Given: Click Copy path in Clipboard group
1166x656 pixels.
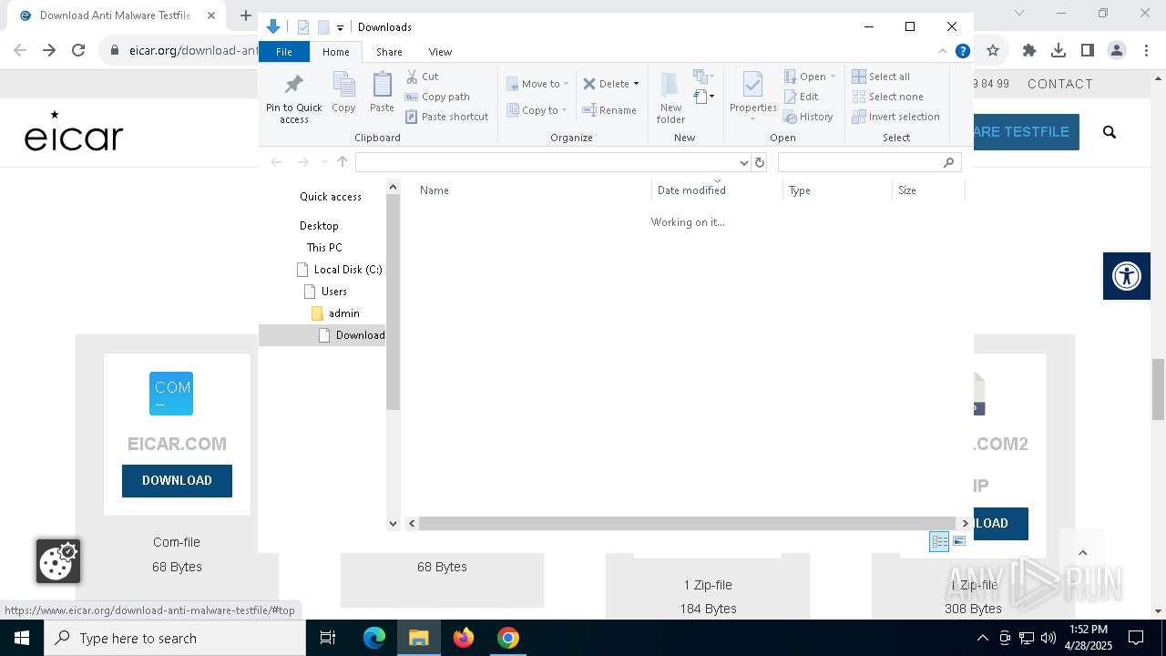Looking at the screenshot, I should coord(437,97).
